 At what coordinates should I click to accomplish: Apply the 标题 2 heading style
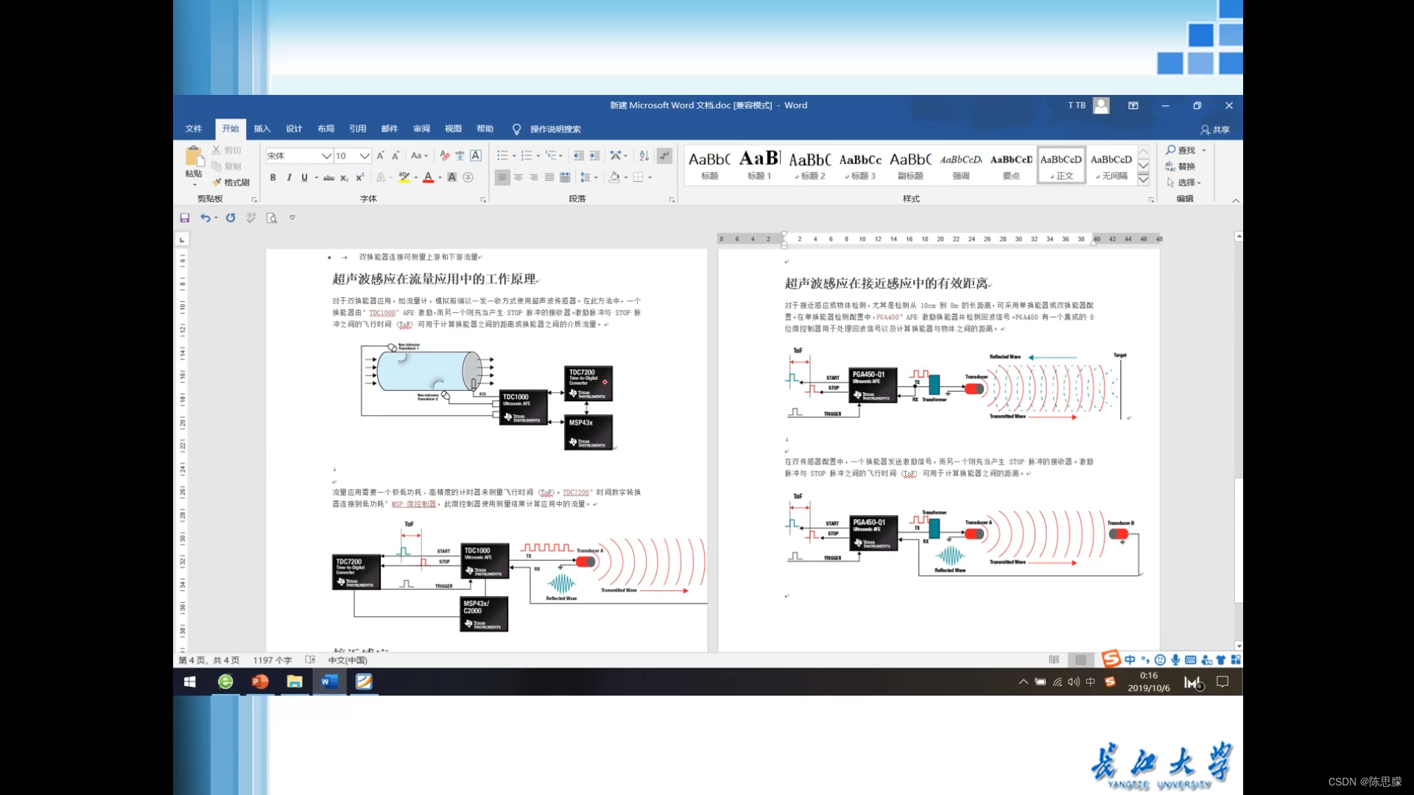pos(810,164)
